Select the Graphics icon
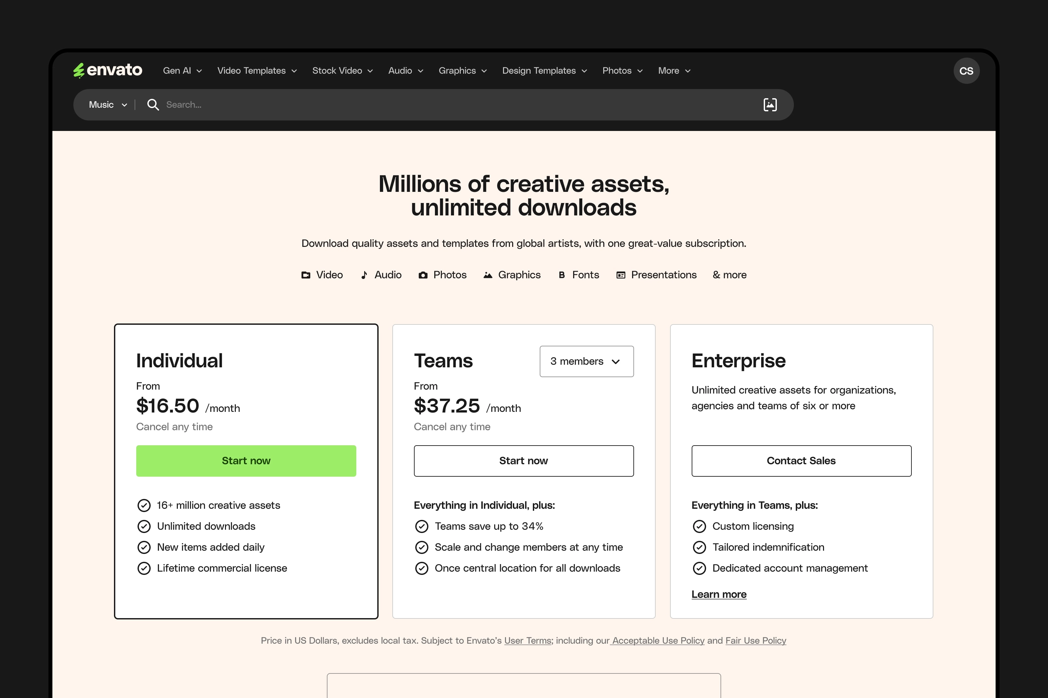 click(488, 275)
